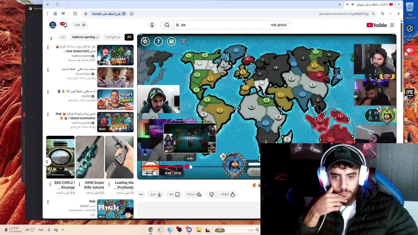
Task: Open options for BAD CARLO short
Action: (50, 184)
